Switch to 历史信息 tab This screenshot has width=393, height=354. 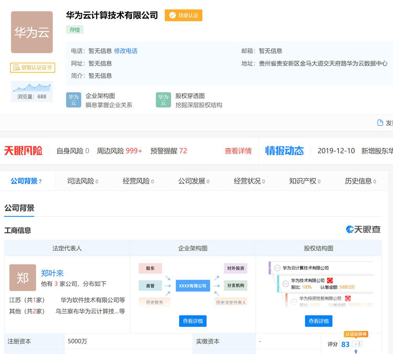360,181
